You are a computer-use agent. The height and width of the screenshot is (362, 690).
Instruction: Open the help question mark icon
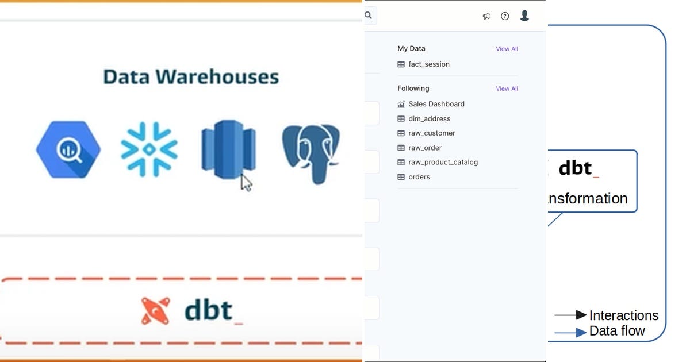pos(505,16)
